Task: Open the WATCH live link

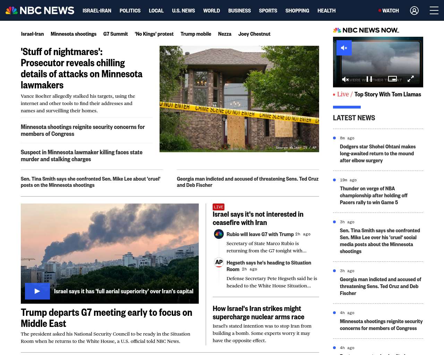Action: 388,10
